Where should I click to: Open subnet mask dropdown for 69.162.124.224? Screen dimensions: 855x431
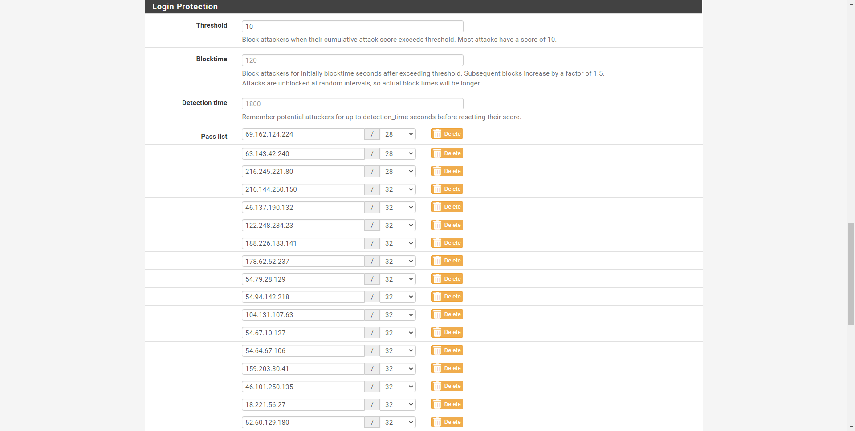click(398, 134)
